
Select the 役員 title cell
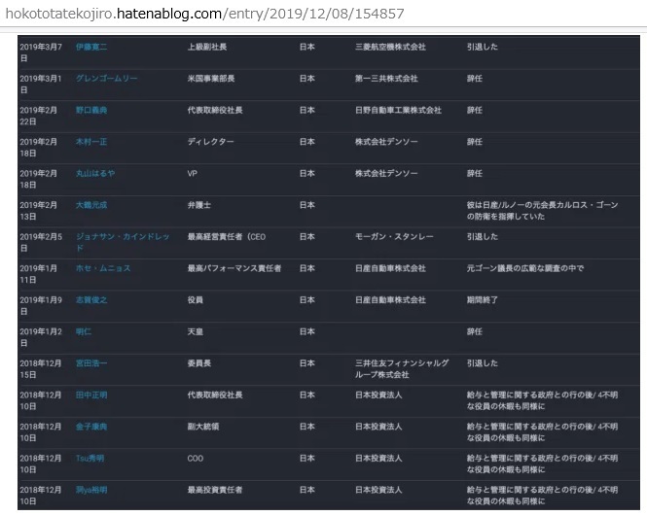196,300
